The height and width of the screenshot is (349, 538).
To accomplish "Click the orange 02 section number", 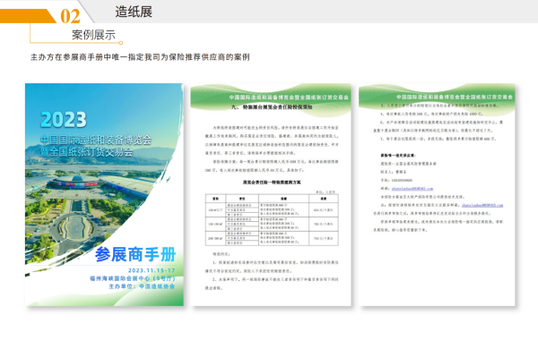I will click(70, 16).
